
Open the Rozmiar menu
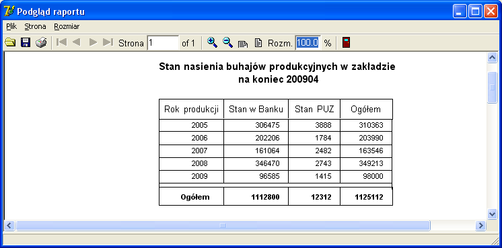click(67, 26)
